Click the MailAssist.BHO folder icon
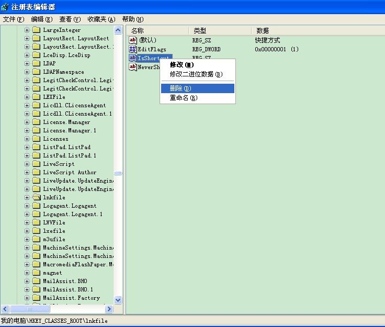The image size is (385, 327). coord(36,281)
